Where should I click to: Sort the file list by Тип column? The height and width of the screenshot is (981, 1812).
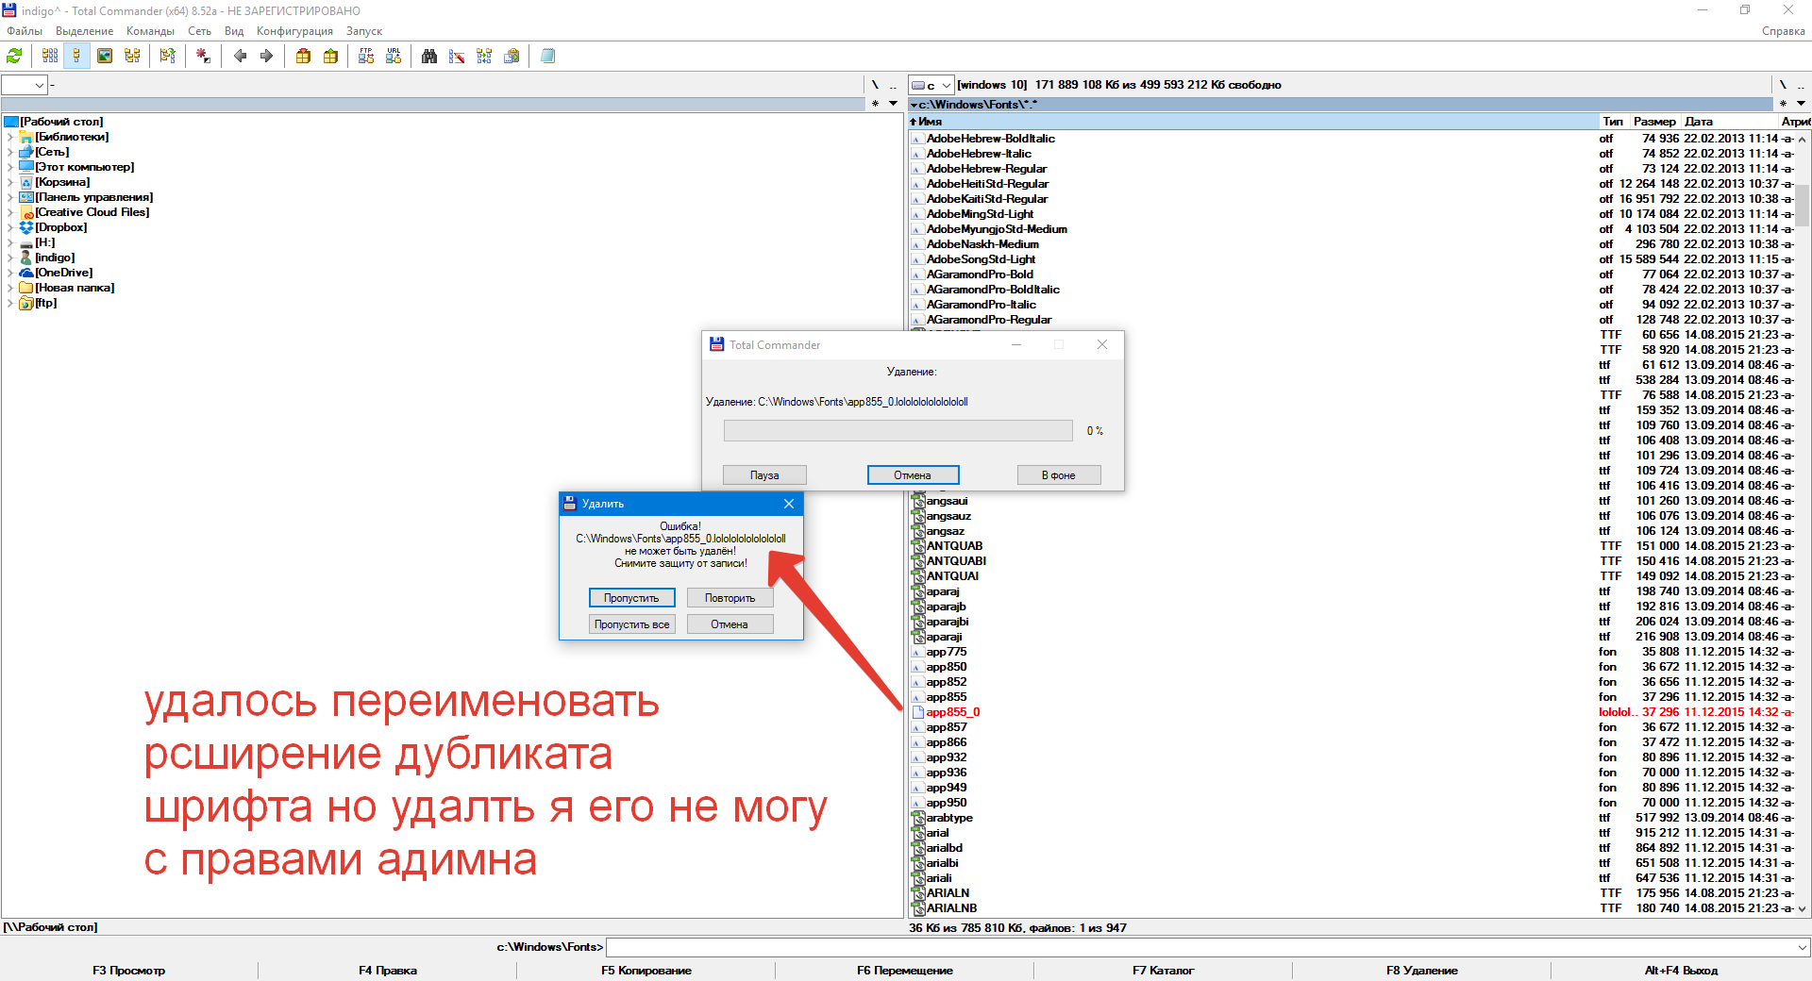(x=1613, y=122)
